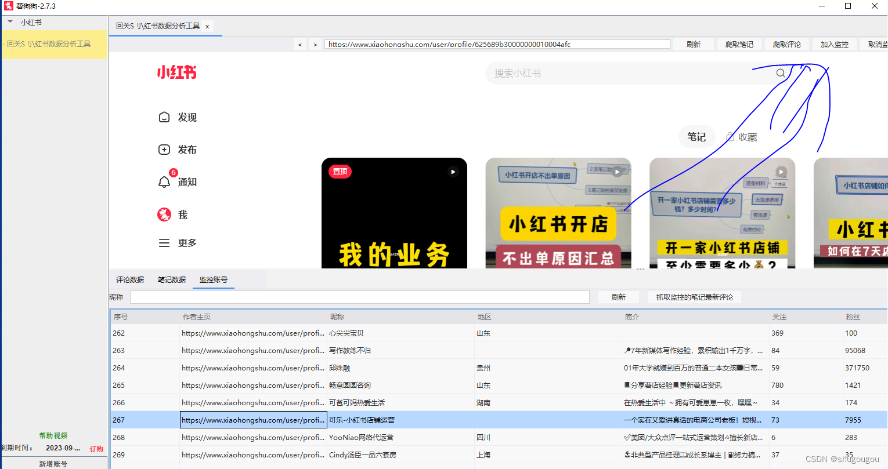
Task: Focus the URL address field
Action: pos(497,44)
